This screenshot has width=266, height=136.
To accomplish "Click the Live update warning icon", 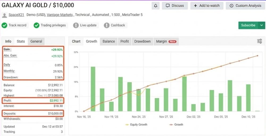I will tap(76, 25).
